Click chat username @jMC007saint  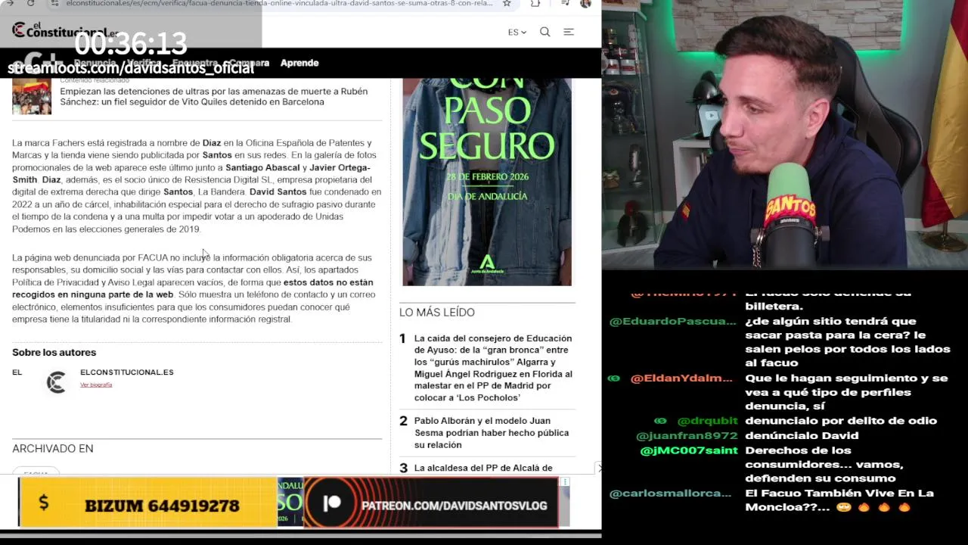coord(689,450)
